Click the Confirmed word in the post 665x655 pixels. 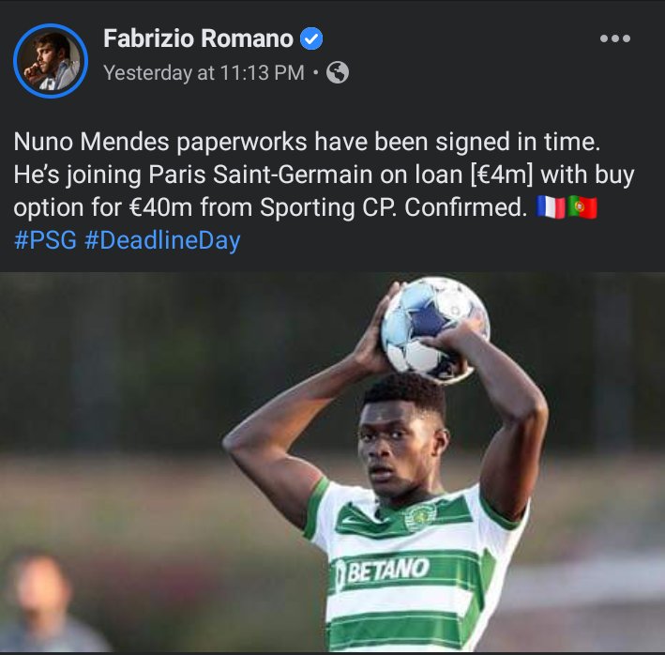click(465, 207)
